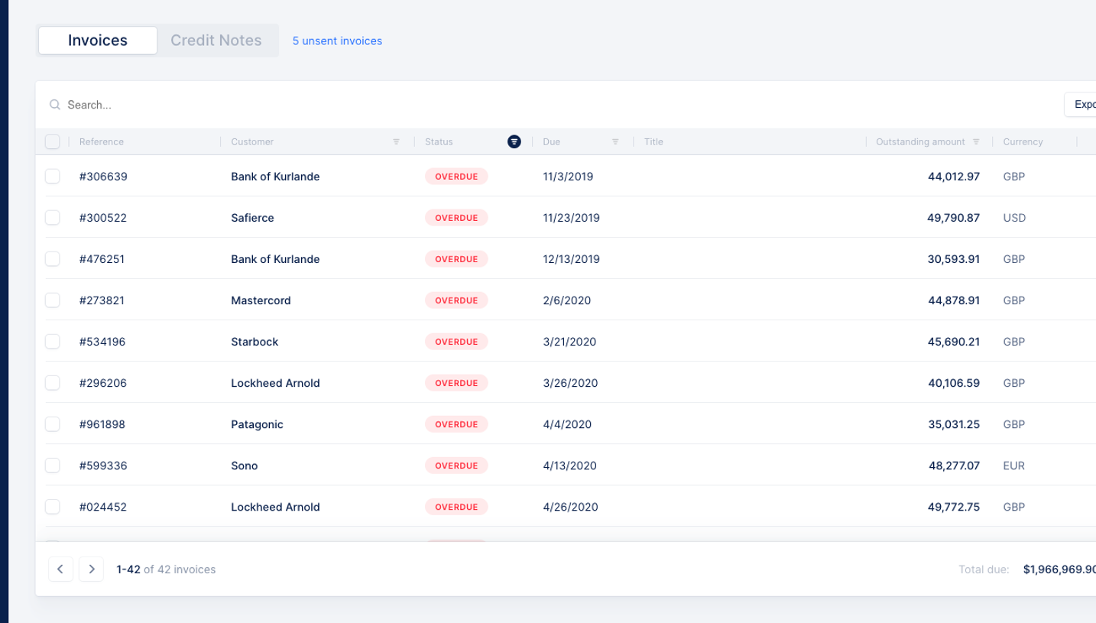The height and width of the screenshot is (623, 1096).
Task: Click the USD currency cell
Action: [x=1014, y=218]
